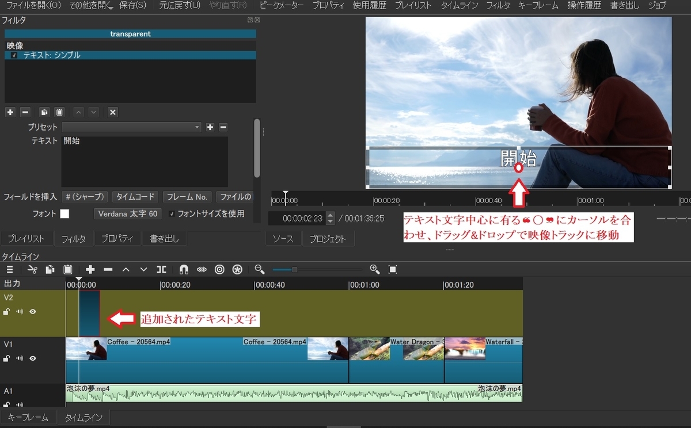This screenshot has height=428, width=691.
Task: Paste filters icon in filter panel
Action: (x=59, y=112)
